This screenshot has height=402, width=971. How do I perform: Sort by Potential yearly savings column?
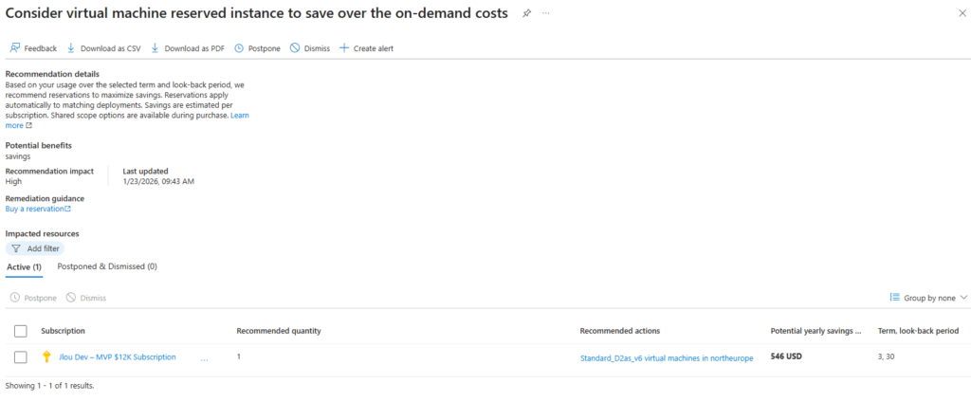coord(815,331)
